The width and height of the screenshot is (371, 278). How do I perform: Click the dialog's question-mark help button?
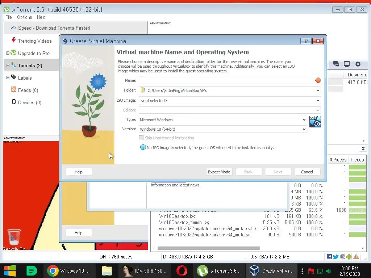pos(306,41)
